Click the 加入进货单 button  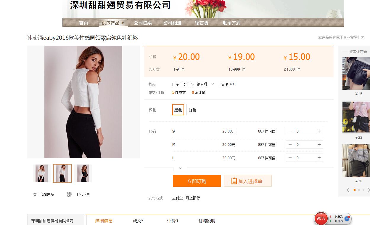(247, 181)
